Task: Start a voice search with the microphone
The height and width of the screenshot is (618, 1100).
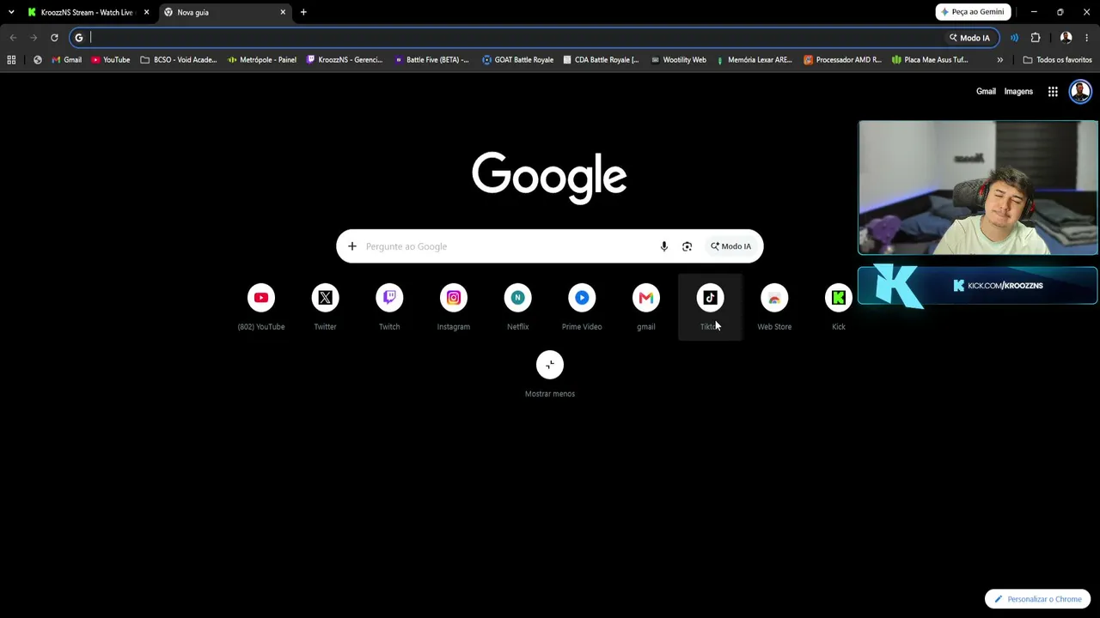Action: click(x=663, y=246)
